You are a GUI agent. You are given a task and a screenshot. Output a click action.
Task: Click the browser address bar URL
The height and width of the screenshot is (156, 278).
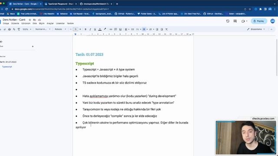(x=62, y=9)
